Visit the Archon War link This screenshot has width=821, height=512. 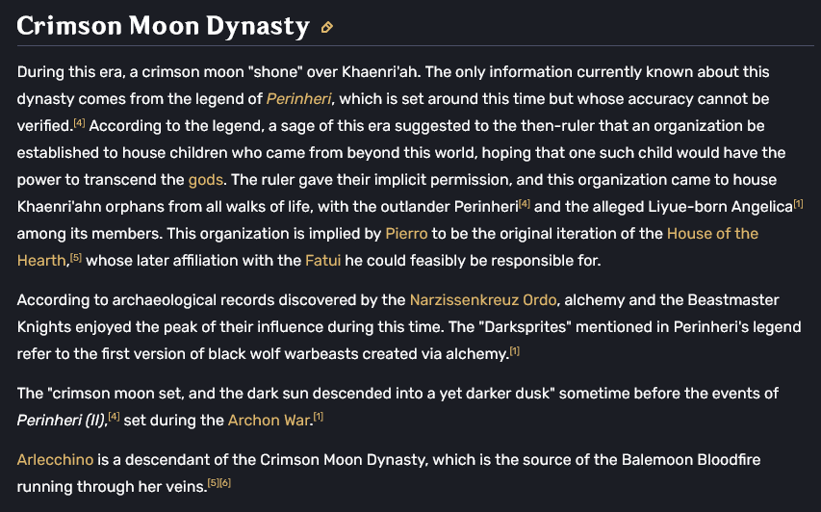tap(269, 420)
